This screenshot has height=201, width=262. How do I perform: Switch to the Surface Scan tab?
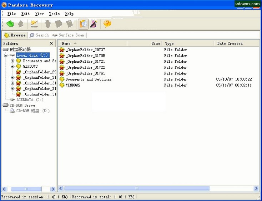(x=68, y=35)
